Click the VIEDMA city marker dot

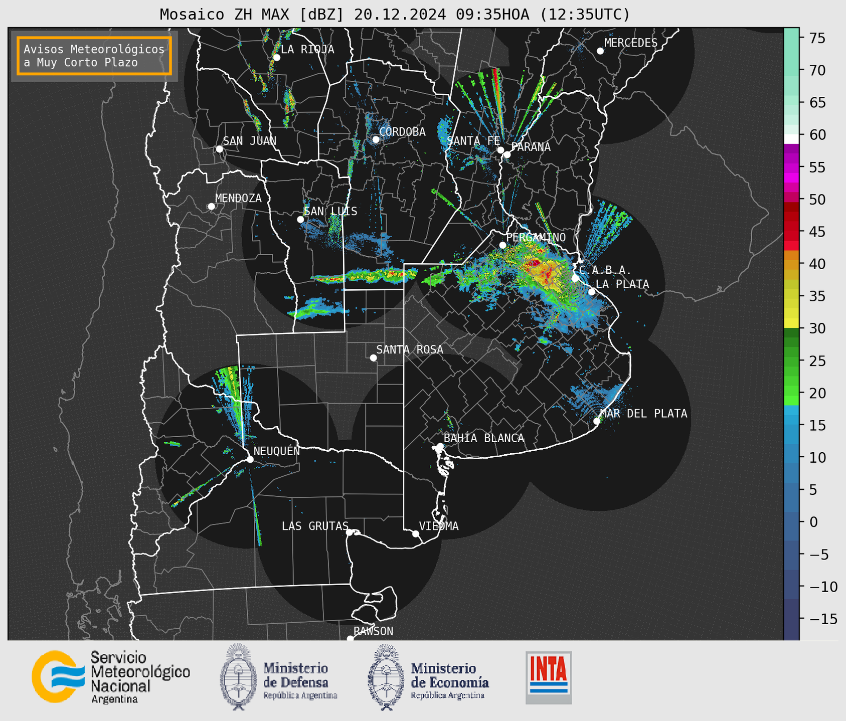[x=415, y=533]
